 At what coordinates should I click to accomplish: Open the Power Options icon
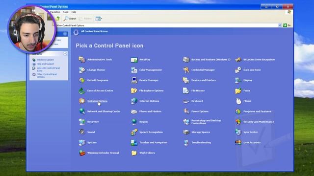pyautogui.click(x=186, y=111)
